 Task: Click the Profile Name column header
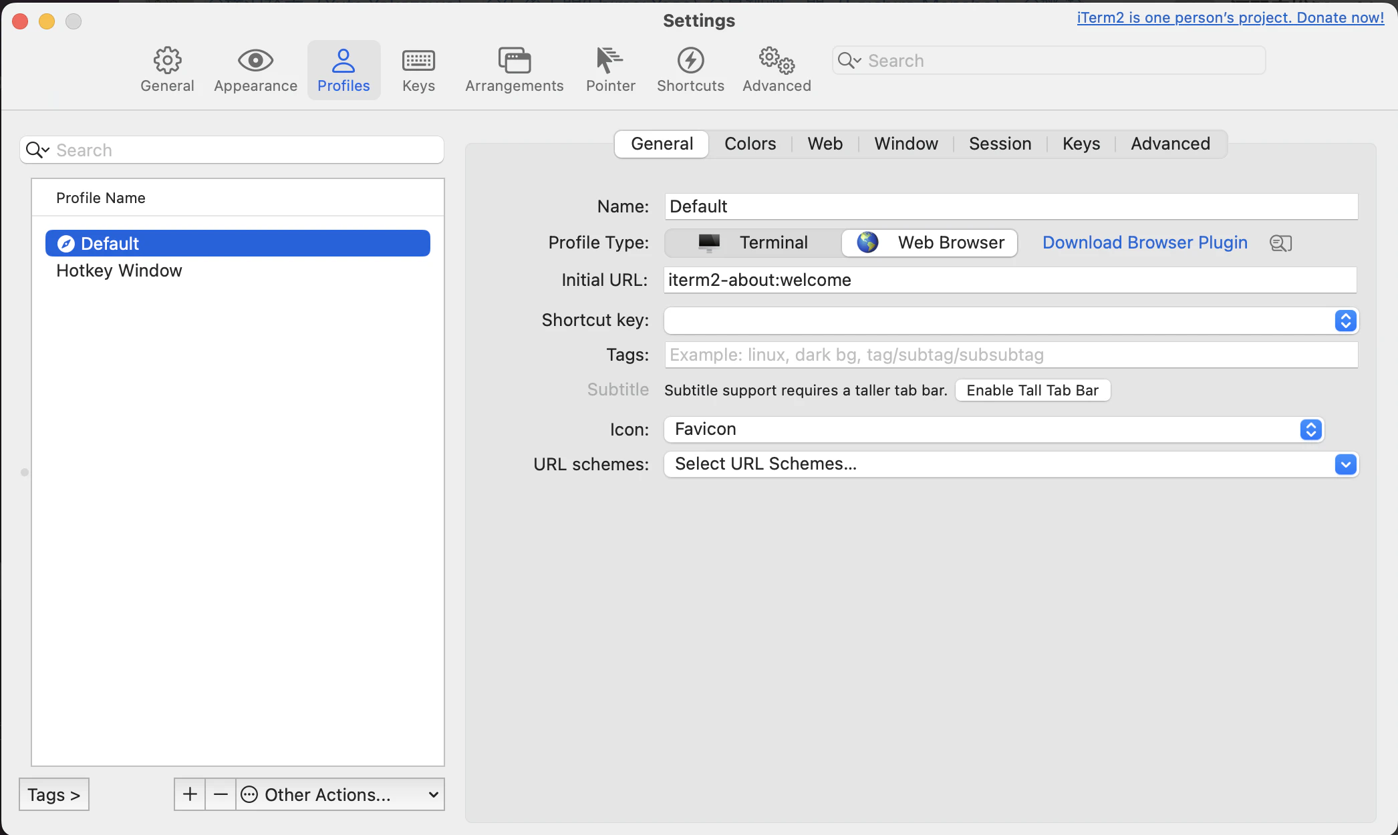click(238, 198)
